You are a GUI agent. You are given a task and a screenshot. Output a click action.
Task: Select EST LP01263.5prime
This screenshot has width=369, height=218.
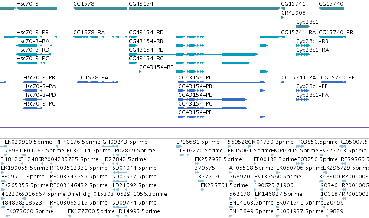tap(42, 151)
